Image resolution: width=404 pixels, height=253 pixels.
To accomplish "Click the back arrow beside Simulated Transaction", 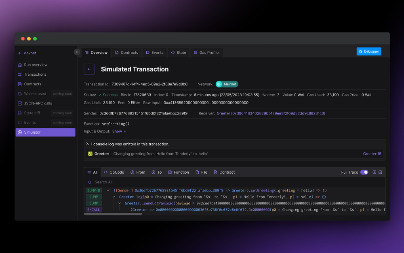I will coord(89,69).
